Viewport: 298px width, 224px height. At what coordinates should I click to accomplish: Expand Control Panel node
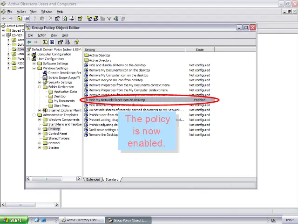(40, 133)
